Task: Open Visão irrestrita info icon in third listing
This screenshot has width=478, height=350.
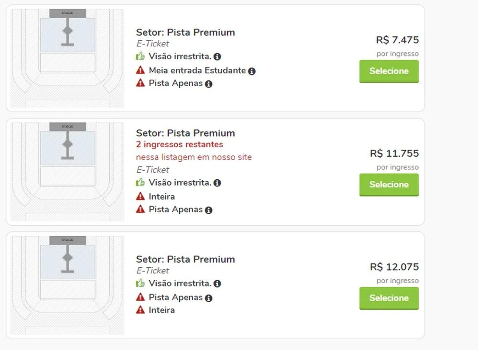Action: click(217, 283)
